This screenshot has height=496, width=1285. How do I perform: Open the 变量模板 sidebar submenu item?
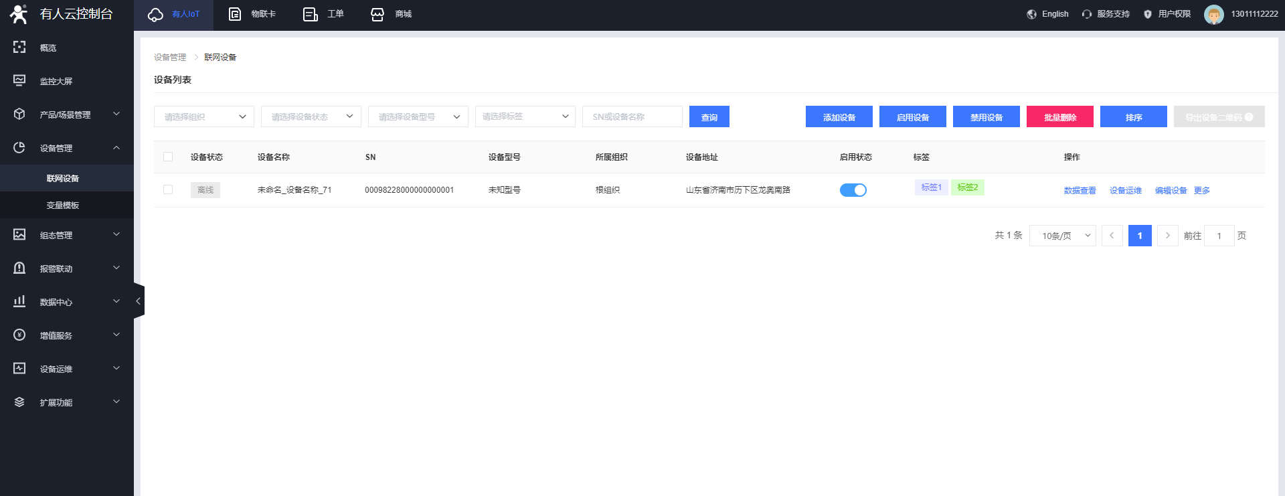[x=67, y=205]
